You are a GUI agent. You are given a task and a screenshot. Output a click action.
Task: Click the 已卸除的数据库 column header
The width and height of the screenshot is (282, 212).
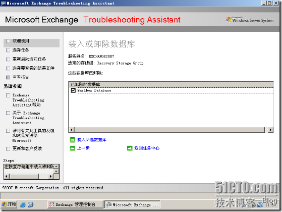point(171,84)
